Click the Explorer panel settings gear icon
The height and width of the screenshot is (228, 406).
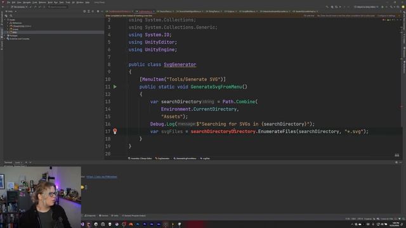98,11
